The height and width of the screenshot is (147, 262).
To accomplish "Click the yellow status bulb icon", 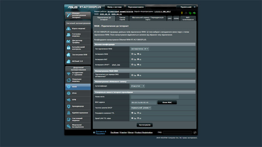I will 182,13.
